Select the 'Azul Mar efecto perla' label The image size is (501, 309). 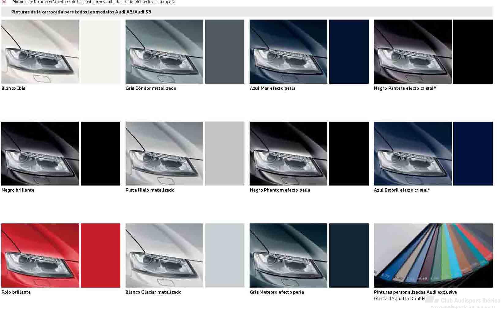coord(273,88)
